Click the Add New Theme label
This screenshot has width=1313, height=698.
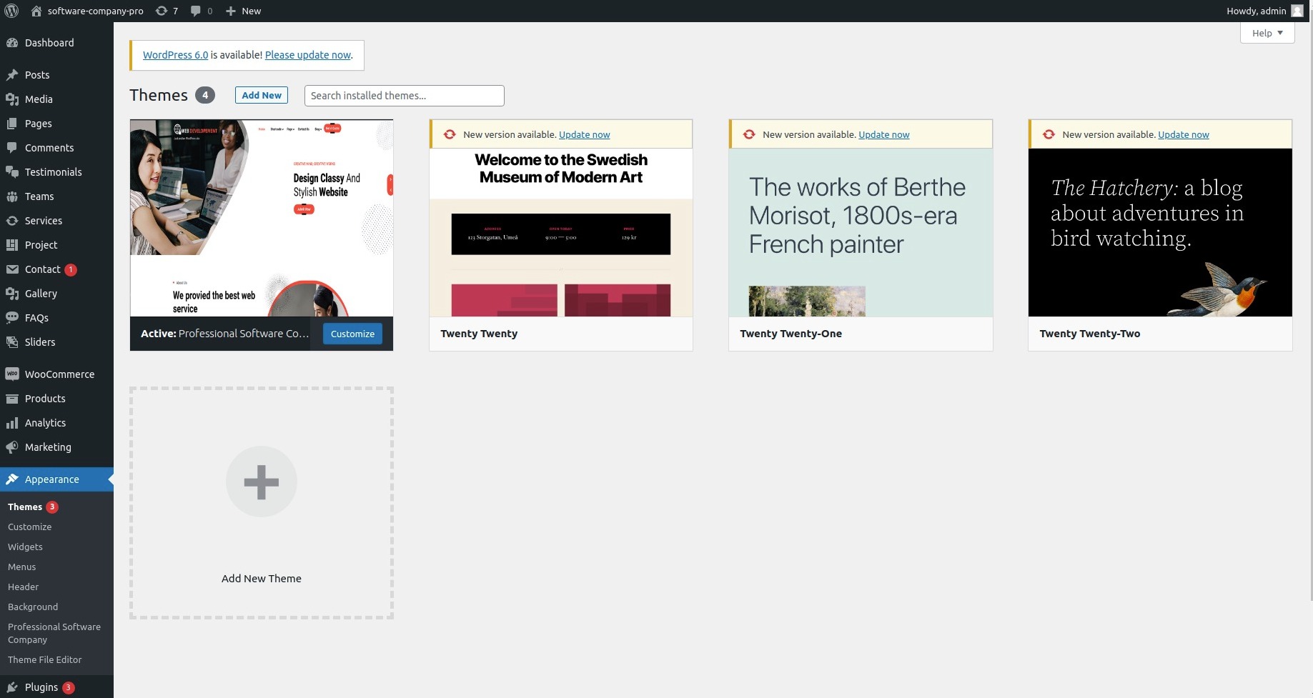pos(262,579)
